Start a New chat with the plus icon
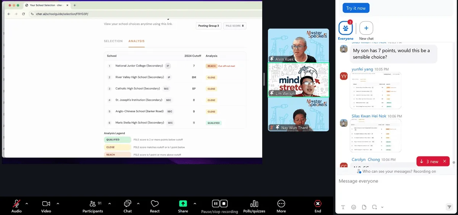Screen dimensions: 458x215 366,28
